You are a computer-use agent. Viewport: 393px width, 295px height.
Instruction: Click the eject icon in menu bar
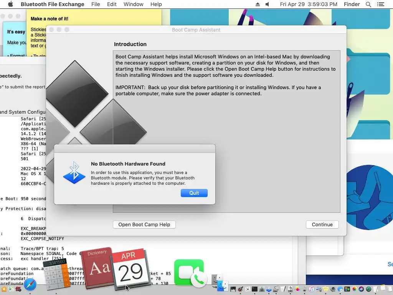click(258, 4)
